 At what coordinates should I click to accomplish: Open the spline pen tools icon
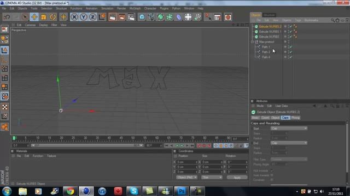151,17
